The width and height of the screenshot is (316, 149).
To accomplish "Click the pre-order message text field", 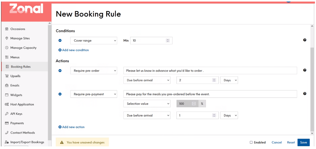I will click(210, 71).
